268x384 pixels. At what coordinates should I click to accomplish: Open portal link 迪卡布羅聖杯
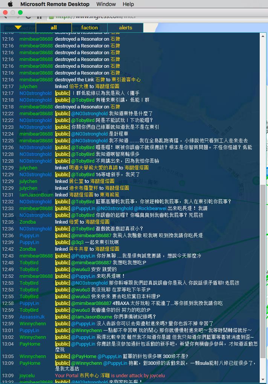tap(84, 188)
